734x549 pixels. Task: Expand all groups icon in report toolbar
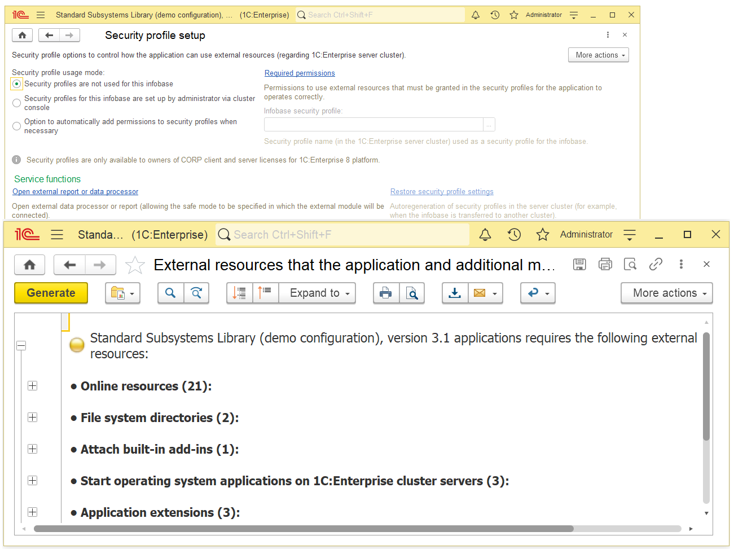tap(266, 293)
